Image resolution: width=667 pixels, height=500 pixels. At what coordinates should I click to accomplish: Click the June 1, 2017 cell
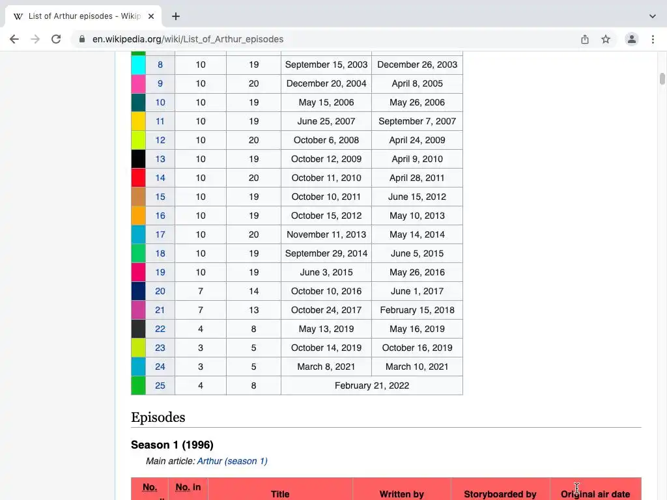pos(418,291)
